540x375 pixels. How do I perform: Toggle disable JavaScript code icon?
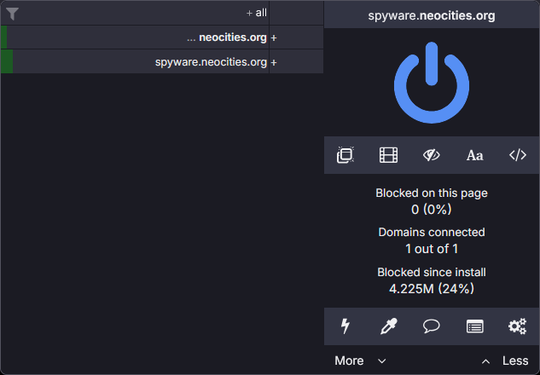pos(518,155)
